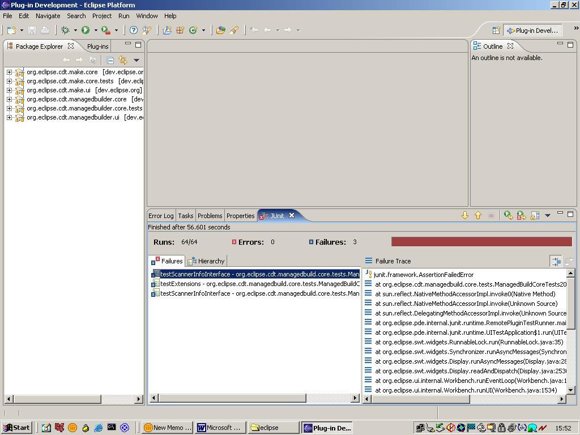Open External Tools dropdown arrow
The width and height of the screenshot is (580, 435).
coord(116,31)
